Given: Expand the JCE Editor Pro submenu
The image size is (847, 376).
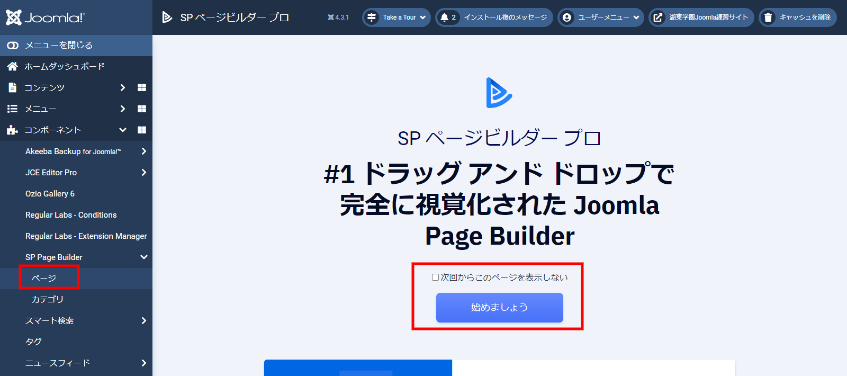Looking at the screenshot, I should [143, 173].
